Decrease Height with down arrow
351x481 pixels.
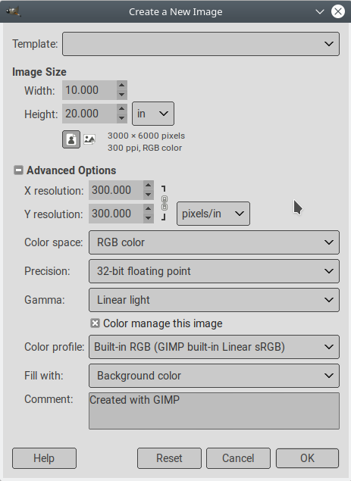tap(122, 118)
